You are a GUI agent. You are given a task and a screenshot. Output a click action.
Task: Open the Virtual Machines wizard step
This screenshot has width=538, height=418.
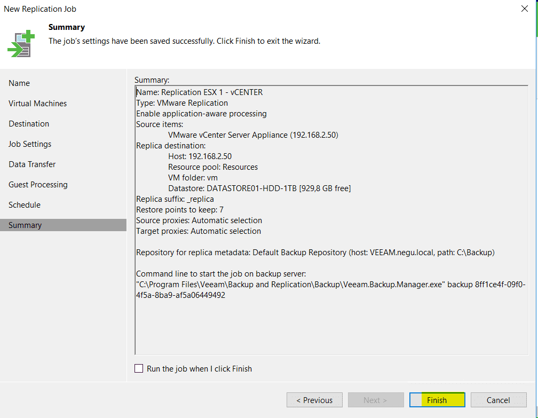37,103
